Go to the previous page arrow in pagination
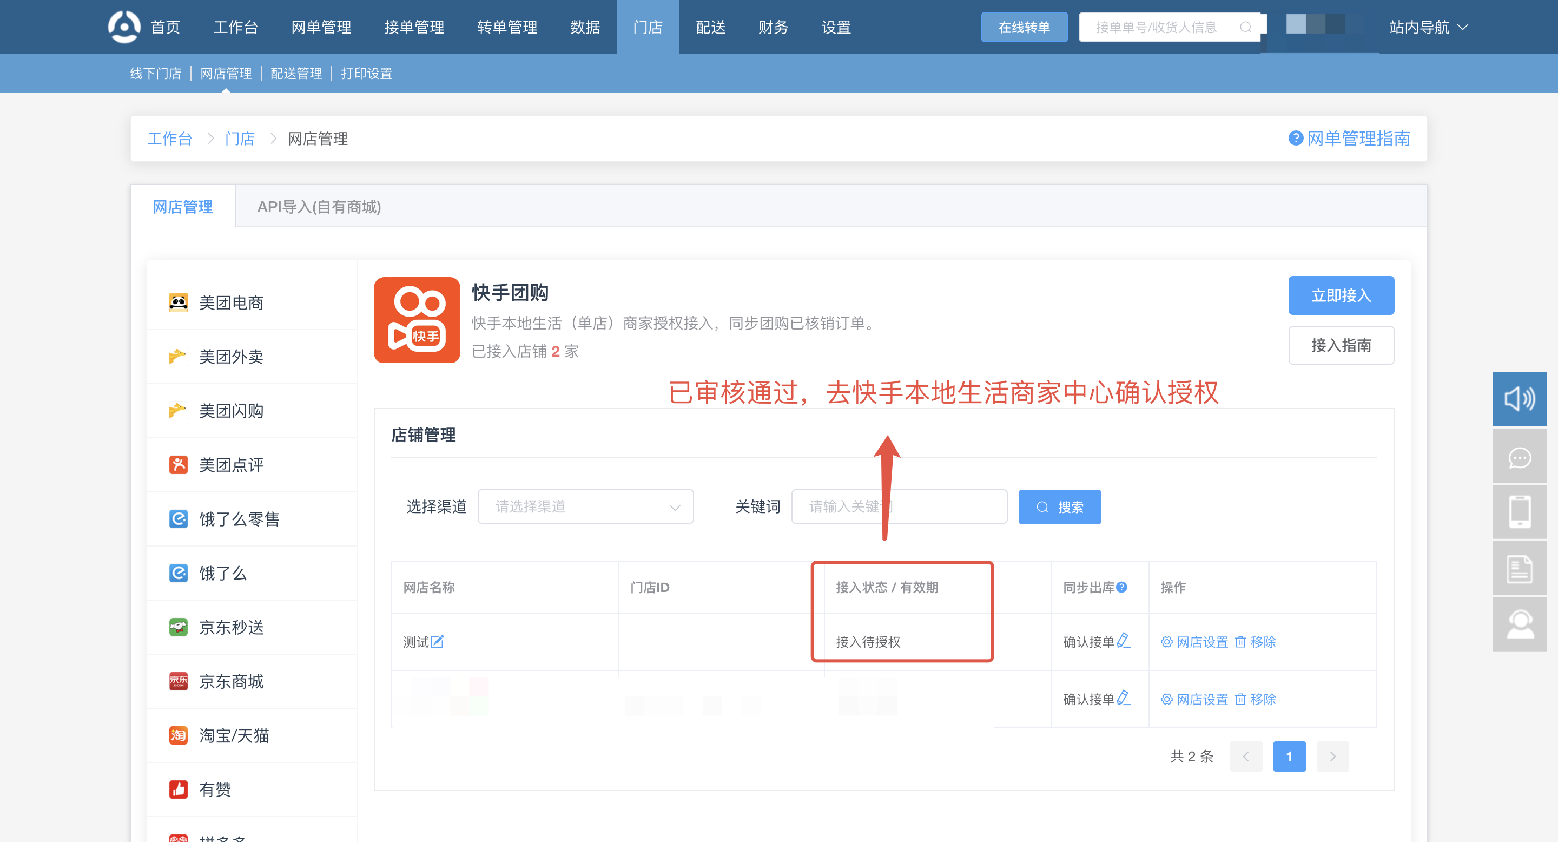The width and height of the screenshot is (1558, 842). click(1245, 756)
